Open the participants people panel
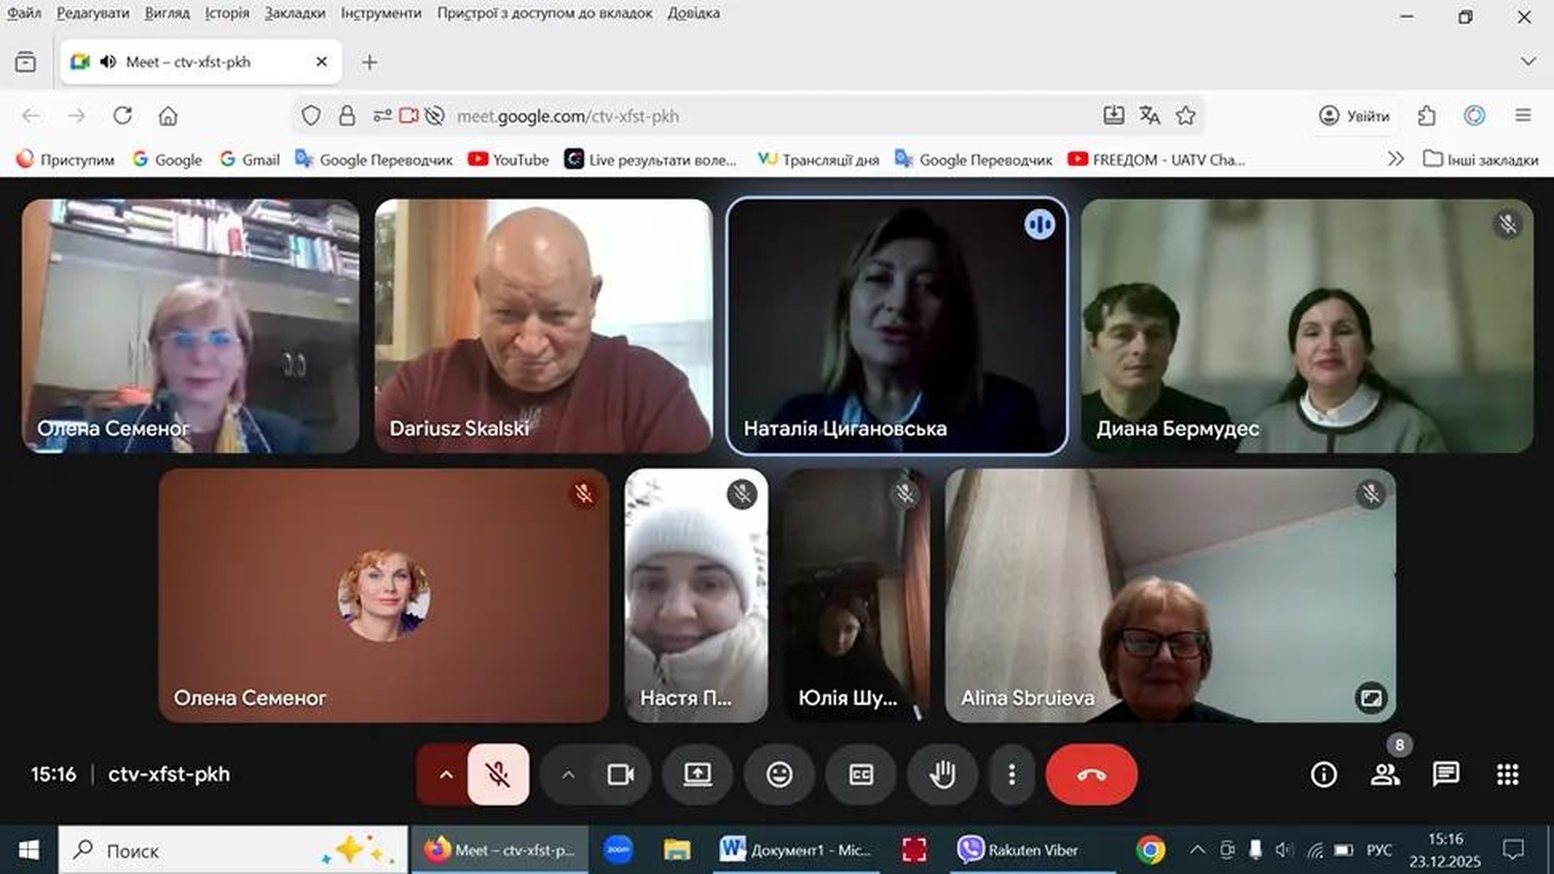This screenshot has width=1554, height=874. (x=1385, y=774)
